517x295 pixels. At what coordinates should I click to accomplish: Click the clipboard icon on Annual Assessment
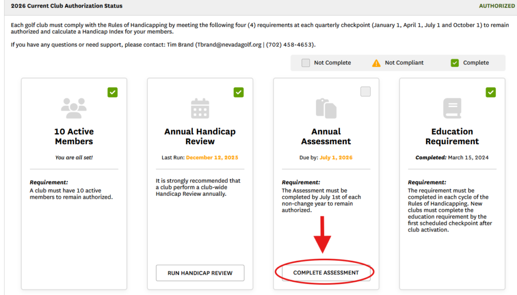(x=326, y=108)
